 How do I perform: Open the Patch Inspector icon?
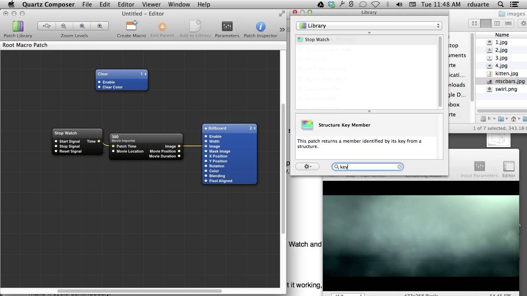pyautogui.click(x=261, y=26)
